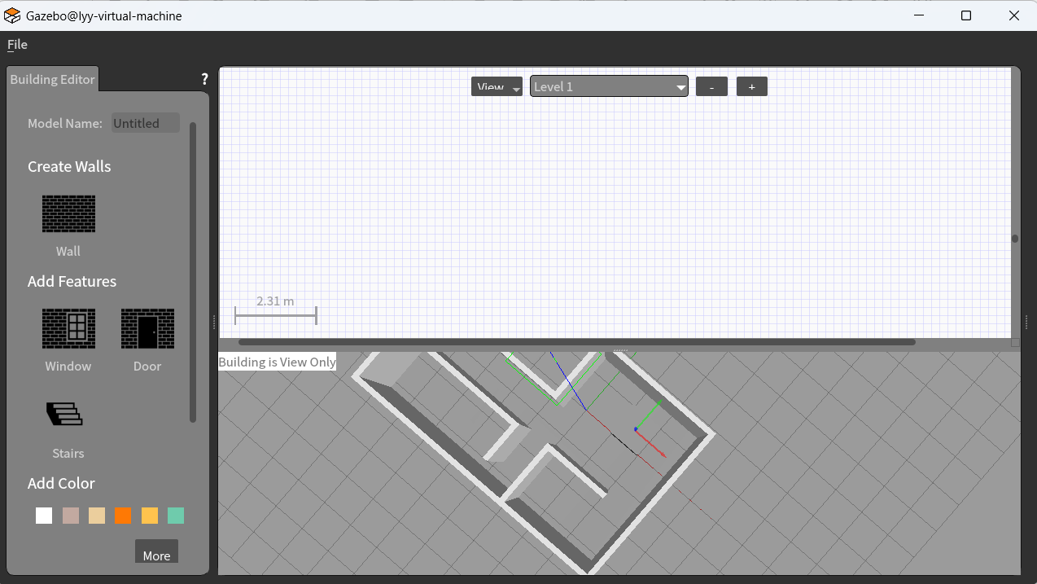Pick the teal green color swatch
Screen dimensions: 1037x584
coord(176,516)
